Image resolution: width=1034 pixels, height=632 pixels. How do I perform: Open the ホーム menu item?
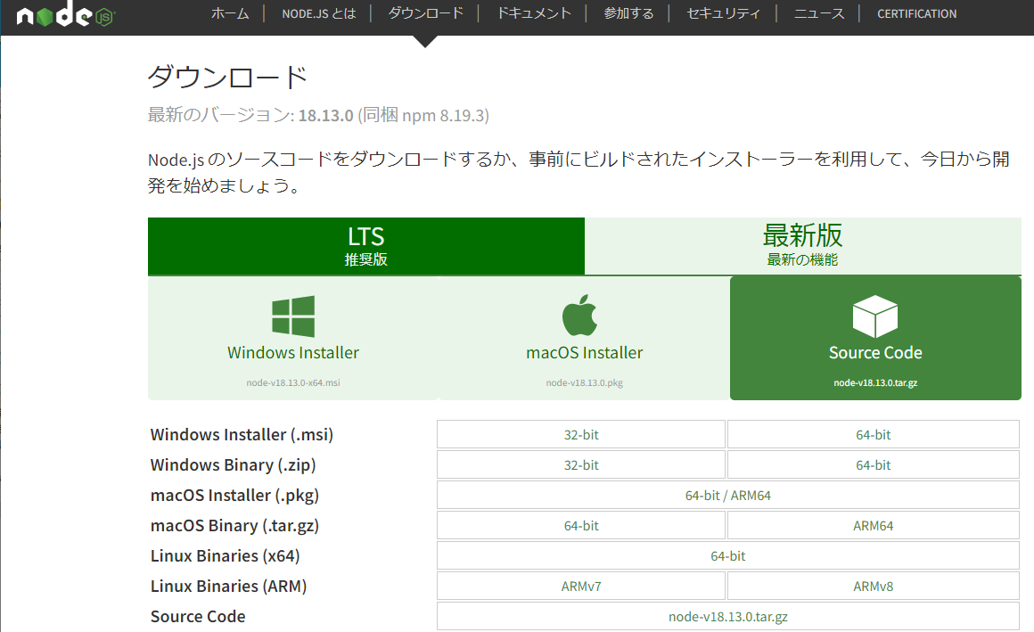pyautogui.click(x=230, y=14)
